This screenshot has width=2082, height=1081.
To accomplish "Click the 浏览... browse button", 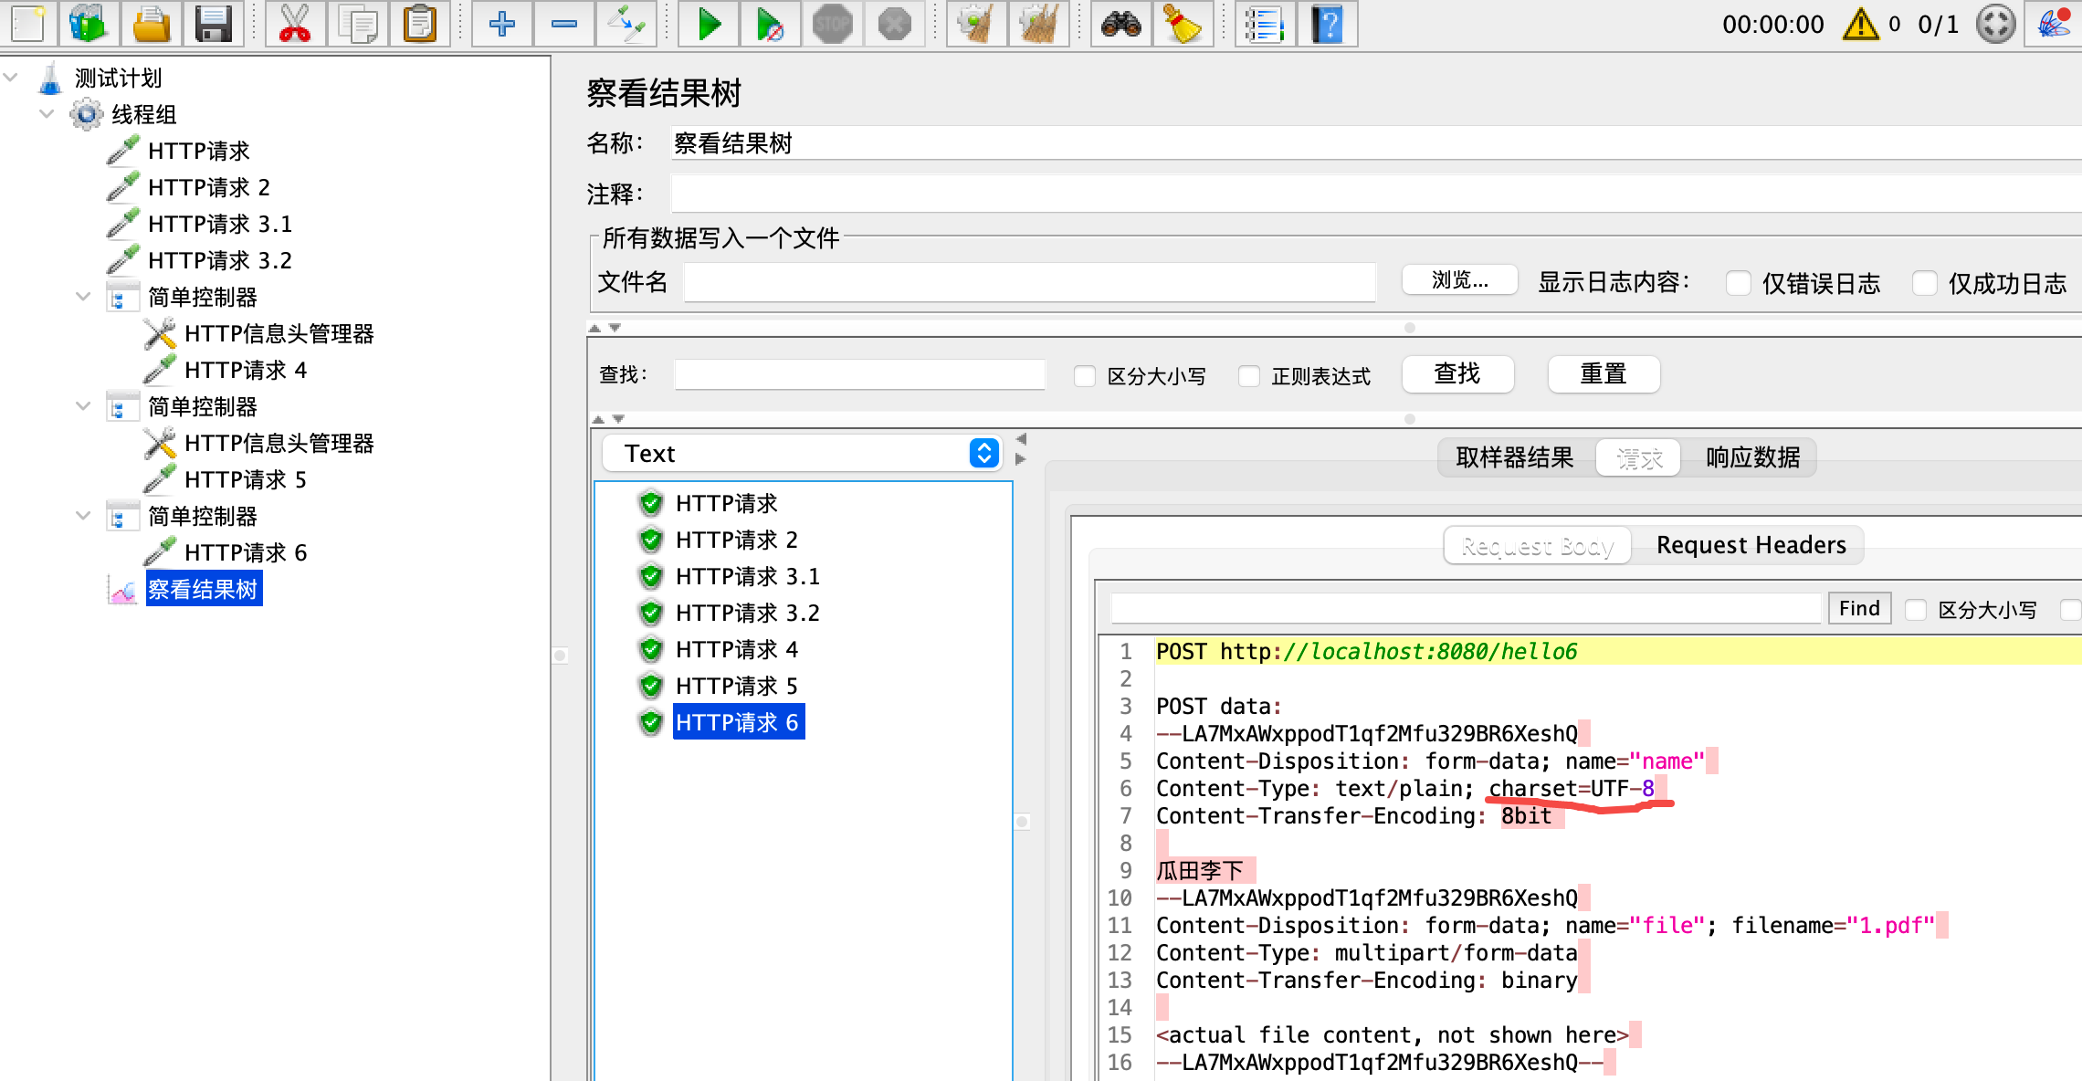I will click(x=1459, y=280).
